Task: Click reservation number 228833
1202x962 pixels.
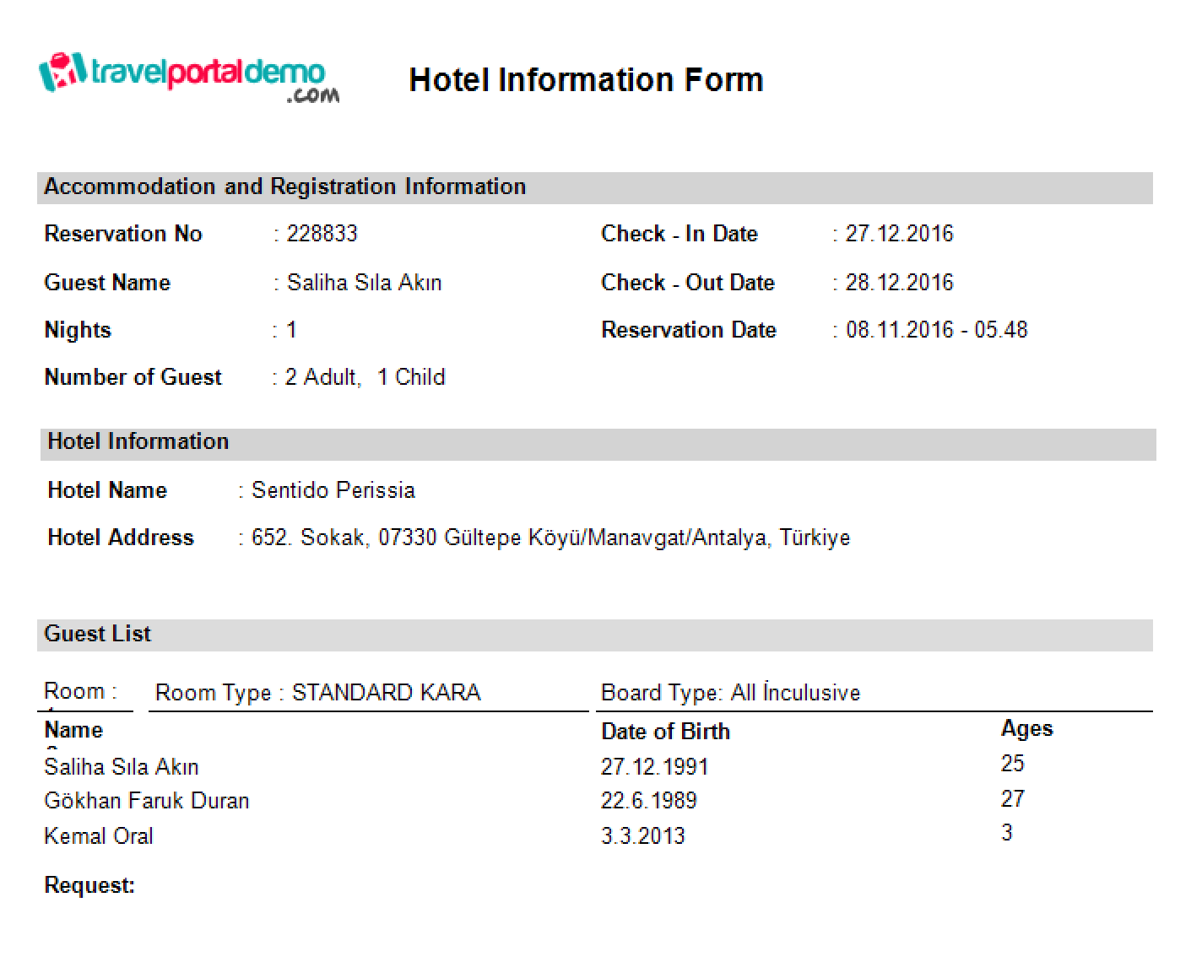Action: 322,234
